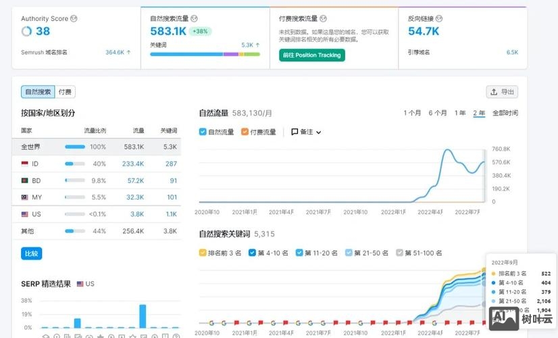Screen dimensions: 558x338
Task: Click the 583.1K organic traffic value
Action: click(168, 31)
